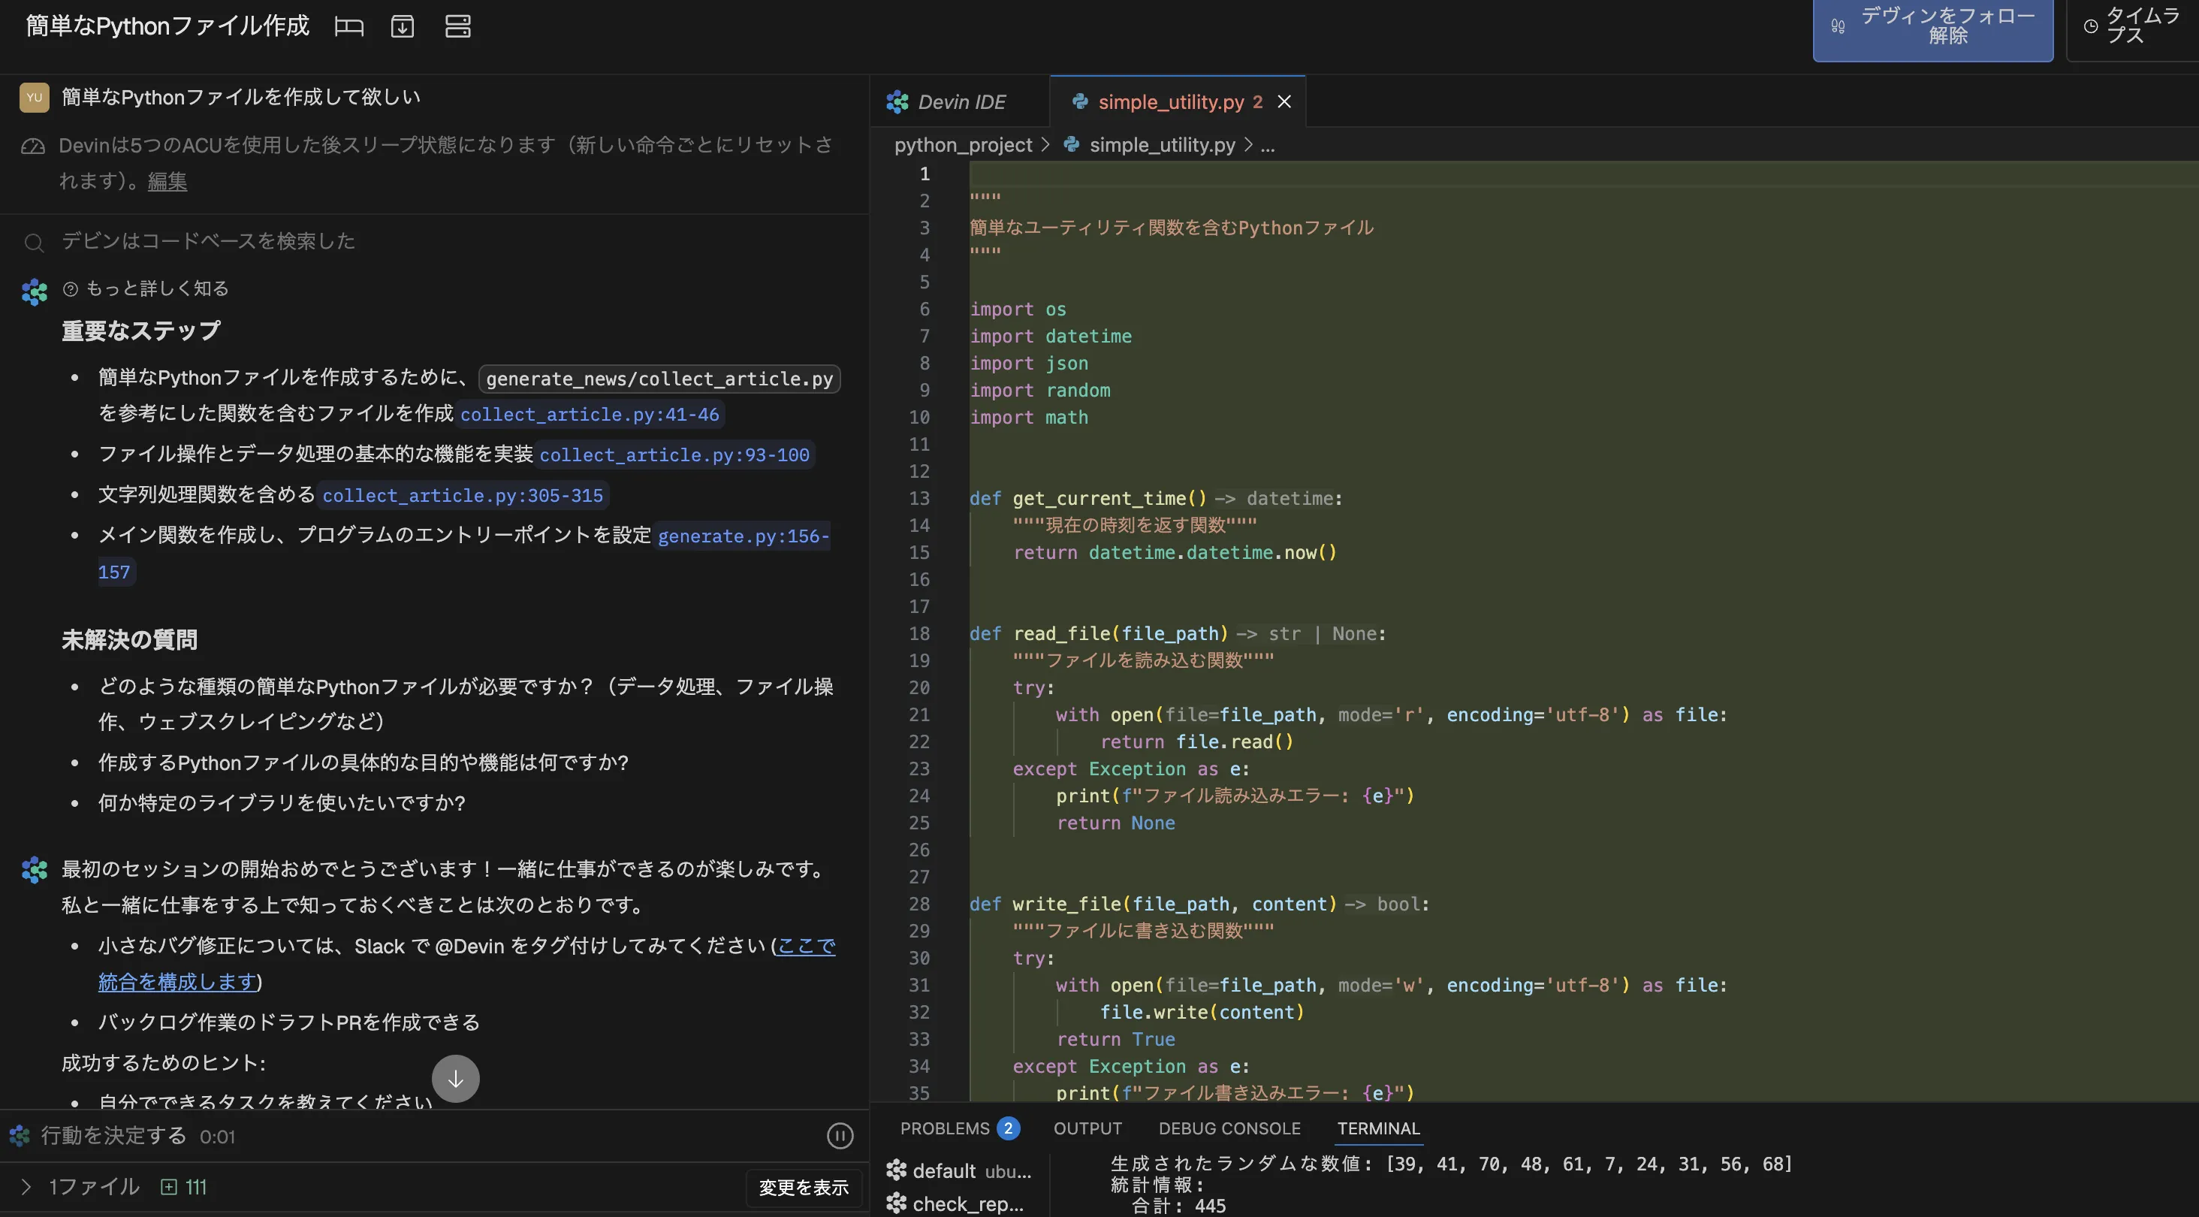Click the split layout icon beside session title

[x=348, y=26]
